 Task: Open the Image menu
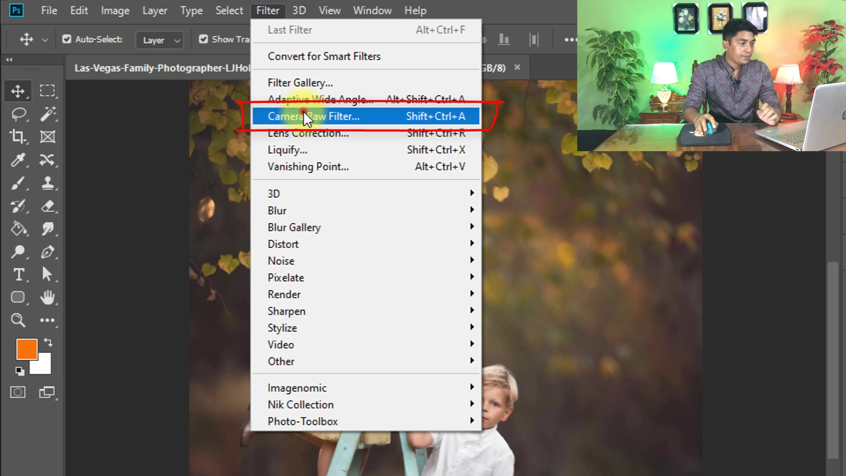point(115,11)
